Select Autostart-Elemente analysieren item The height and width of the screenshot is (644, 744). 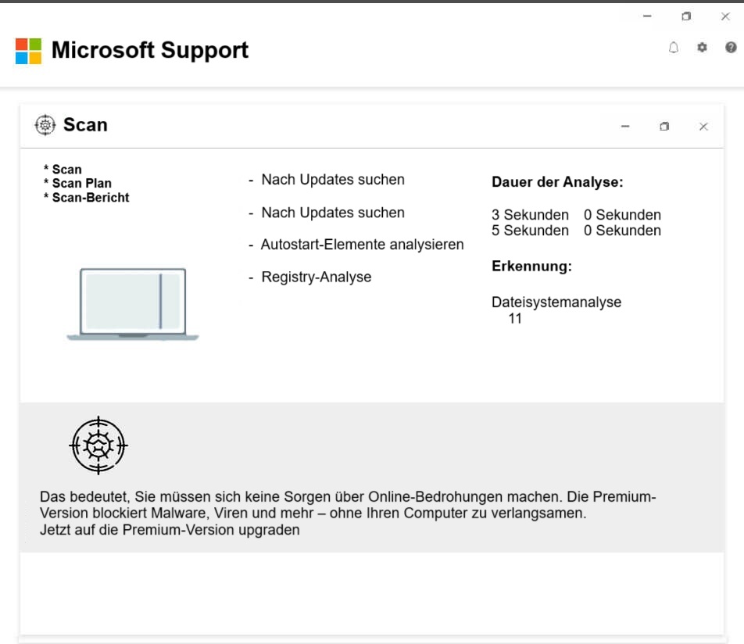click(x=361, y=245)
